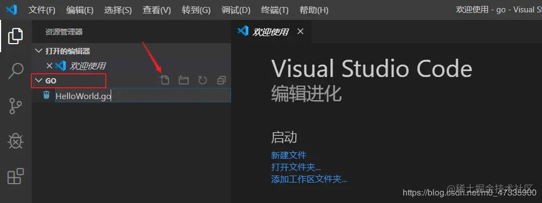Open the 编辑(E) menu
This screenshot has width=542, height=203.
click(x=80, y=10)
